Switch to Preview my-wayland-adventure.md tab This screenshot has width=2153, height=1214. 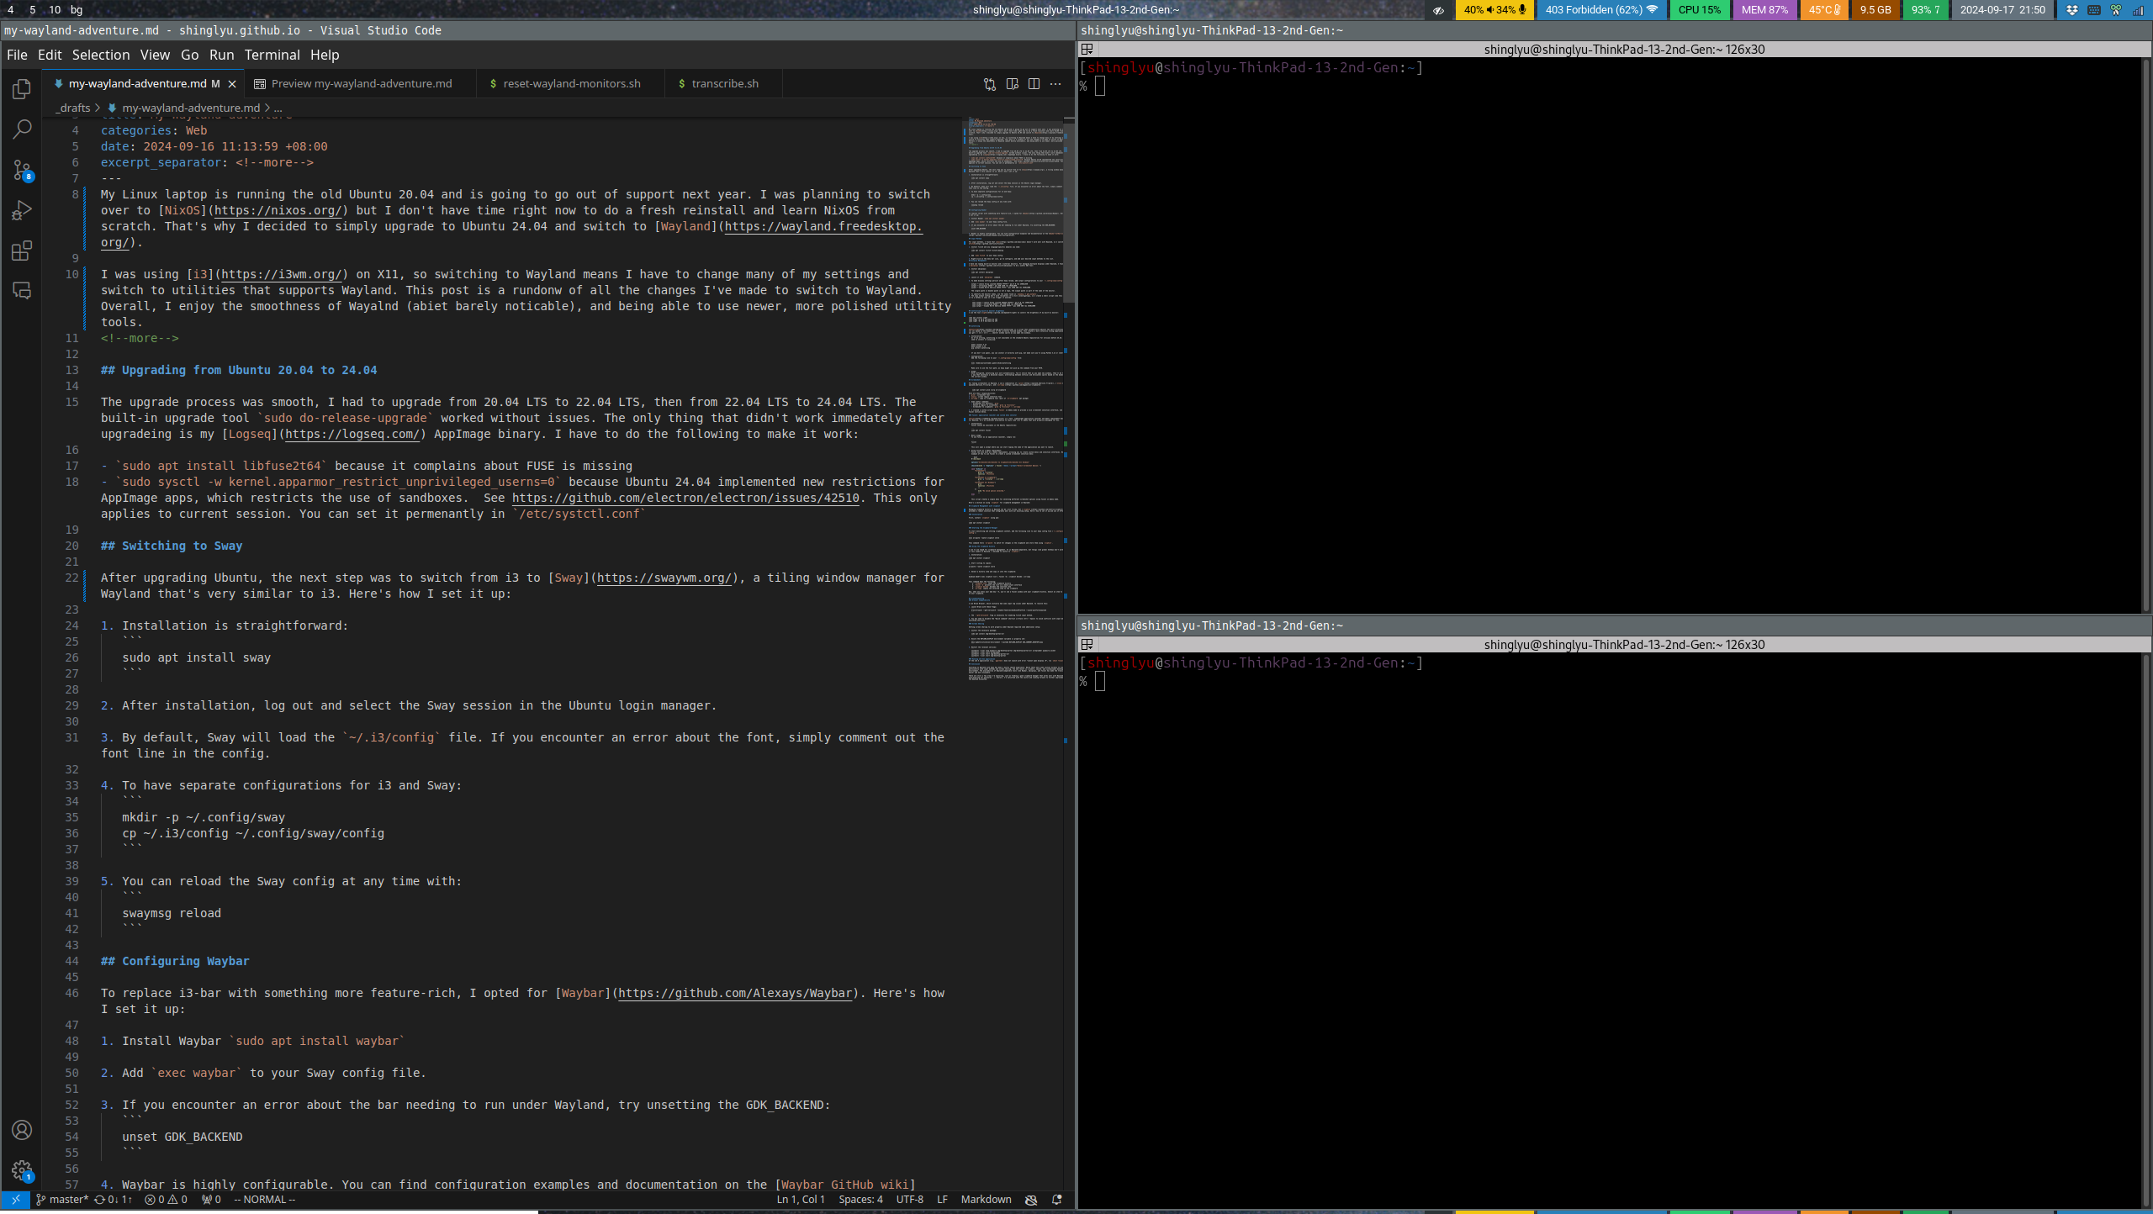coord(361,82)
